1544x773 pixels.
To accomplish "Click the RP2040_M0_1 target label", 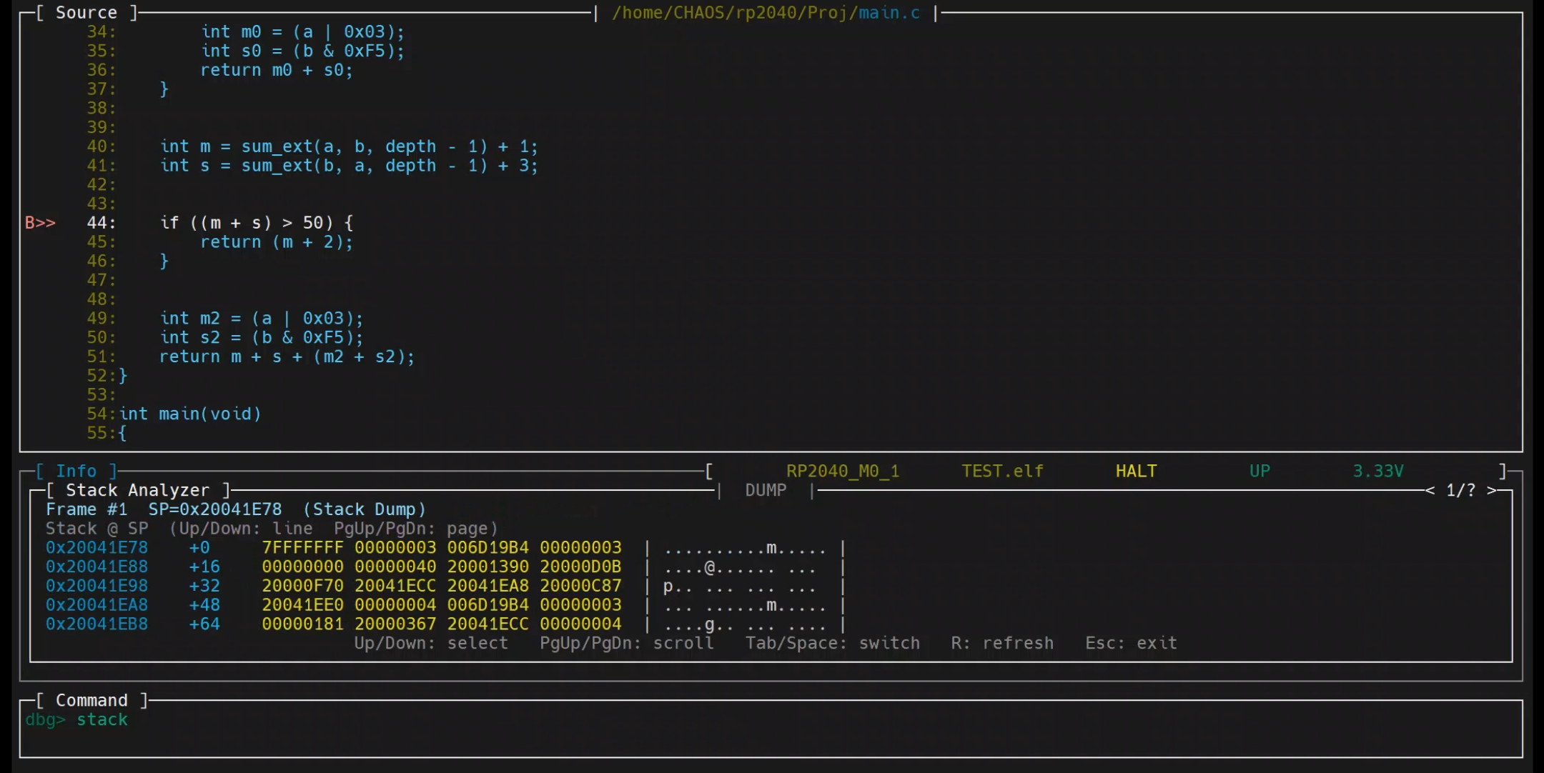I will (843, 472).
